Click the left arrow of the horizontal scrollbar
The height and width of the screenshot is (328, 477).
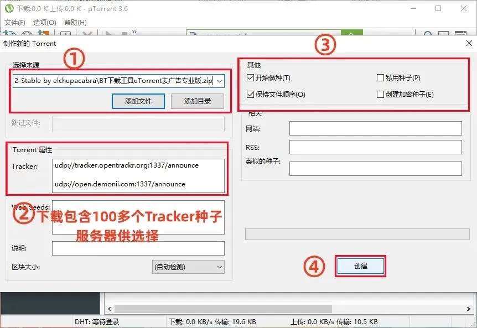coord(110,309)
